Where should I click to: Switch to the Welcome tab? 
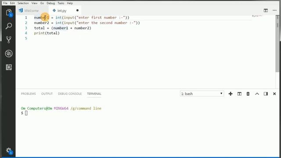coord(32,11)
